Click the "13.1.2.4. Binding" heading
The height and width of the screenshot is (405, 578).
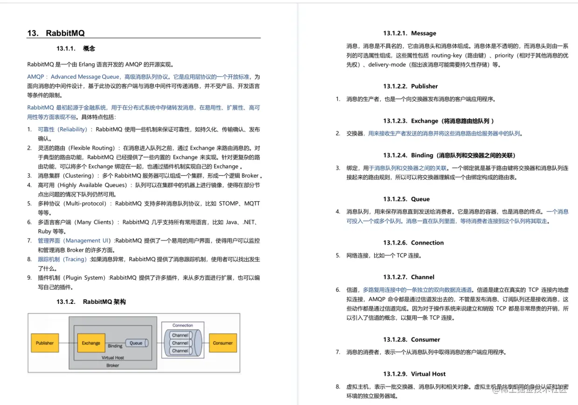(449, 155)
